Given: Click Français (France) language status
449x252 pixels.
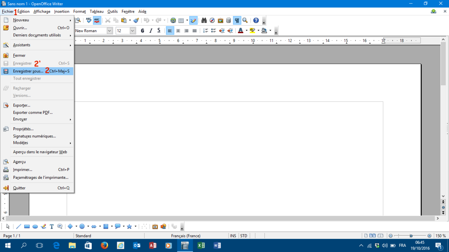Looking at the screenshot, I should pyautogui.click(x=186, y=236).
